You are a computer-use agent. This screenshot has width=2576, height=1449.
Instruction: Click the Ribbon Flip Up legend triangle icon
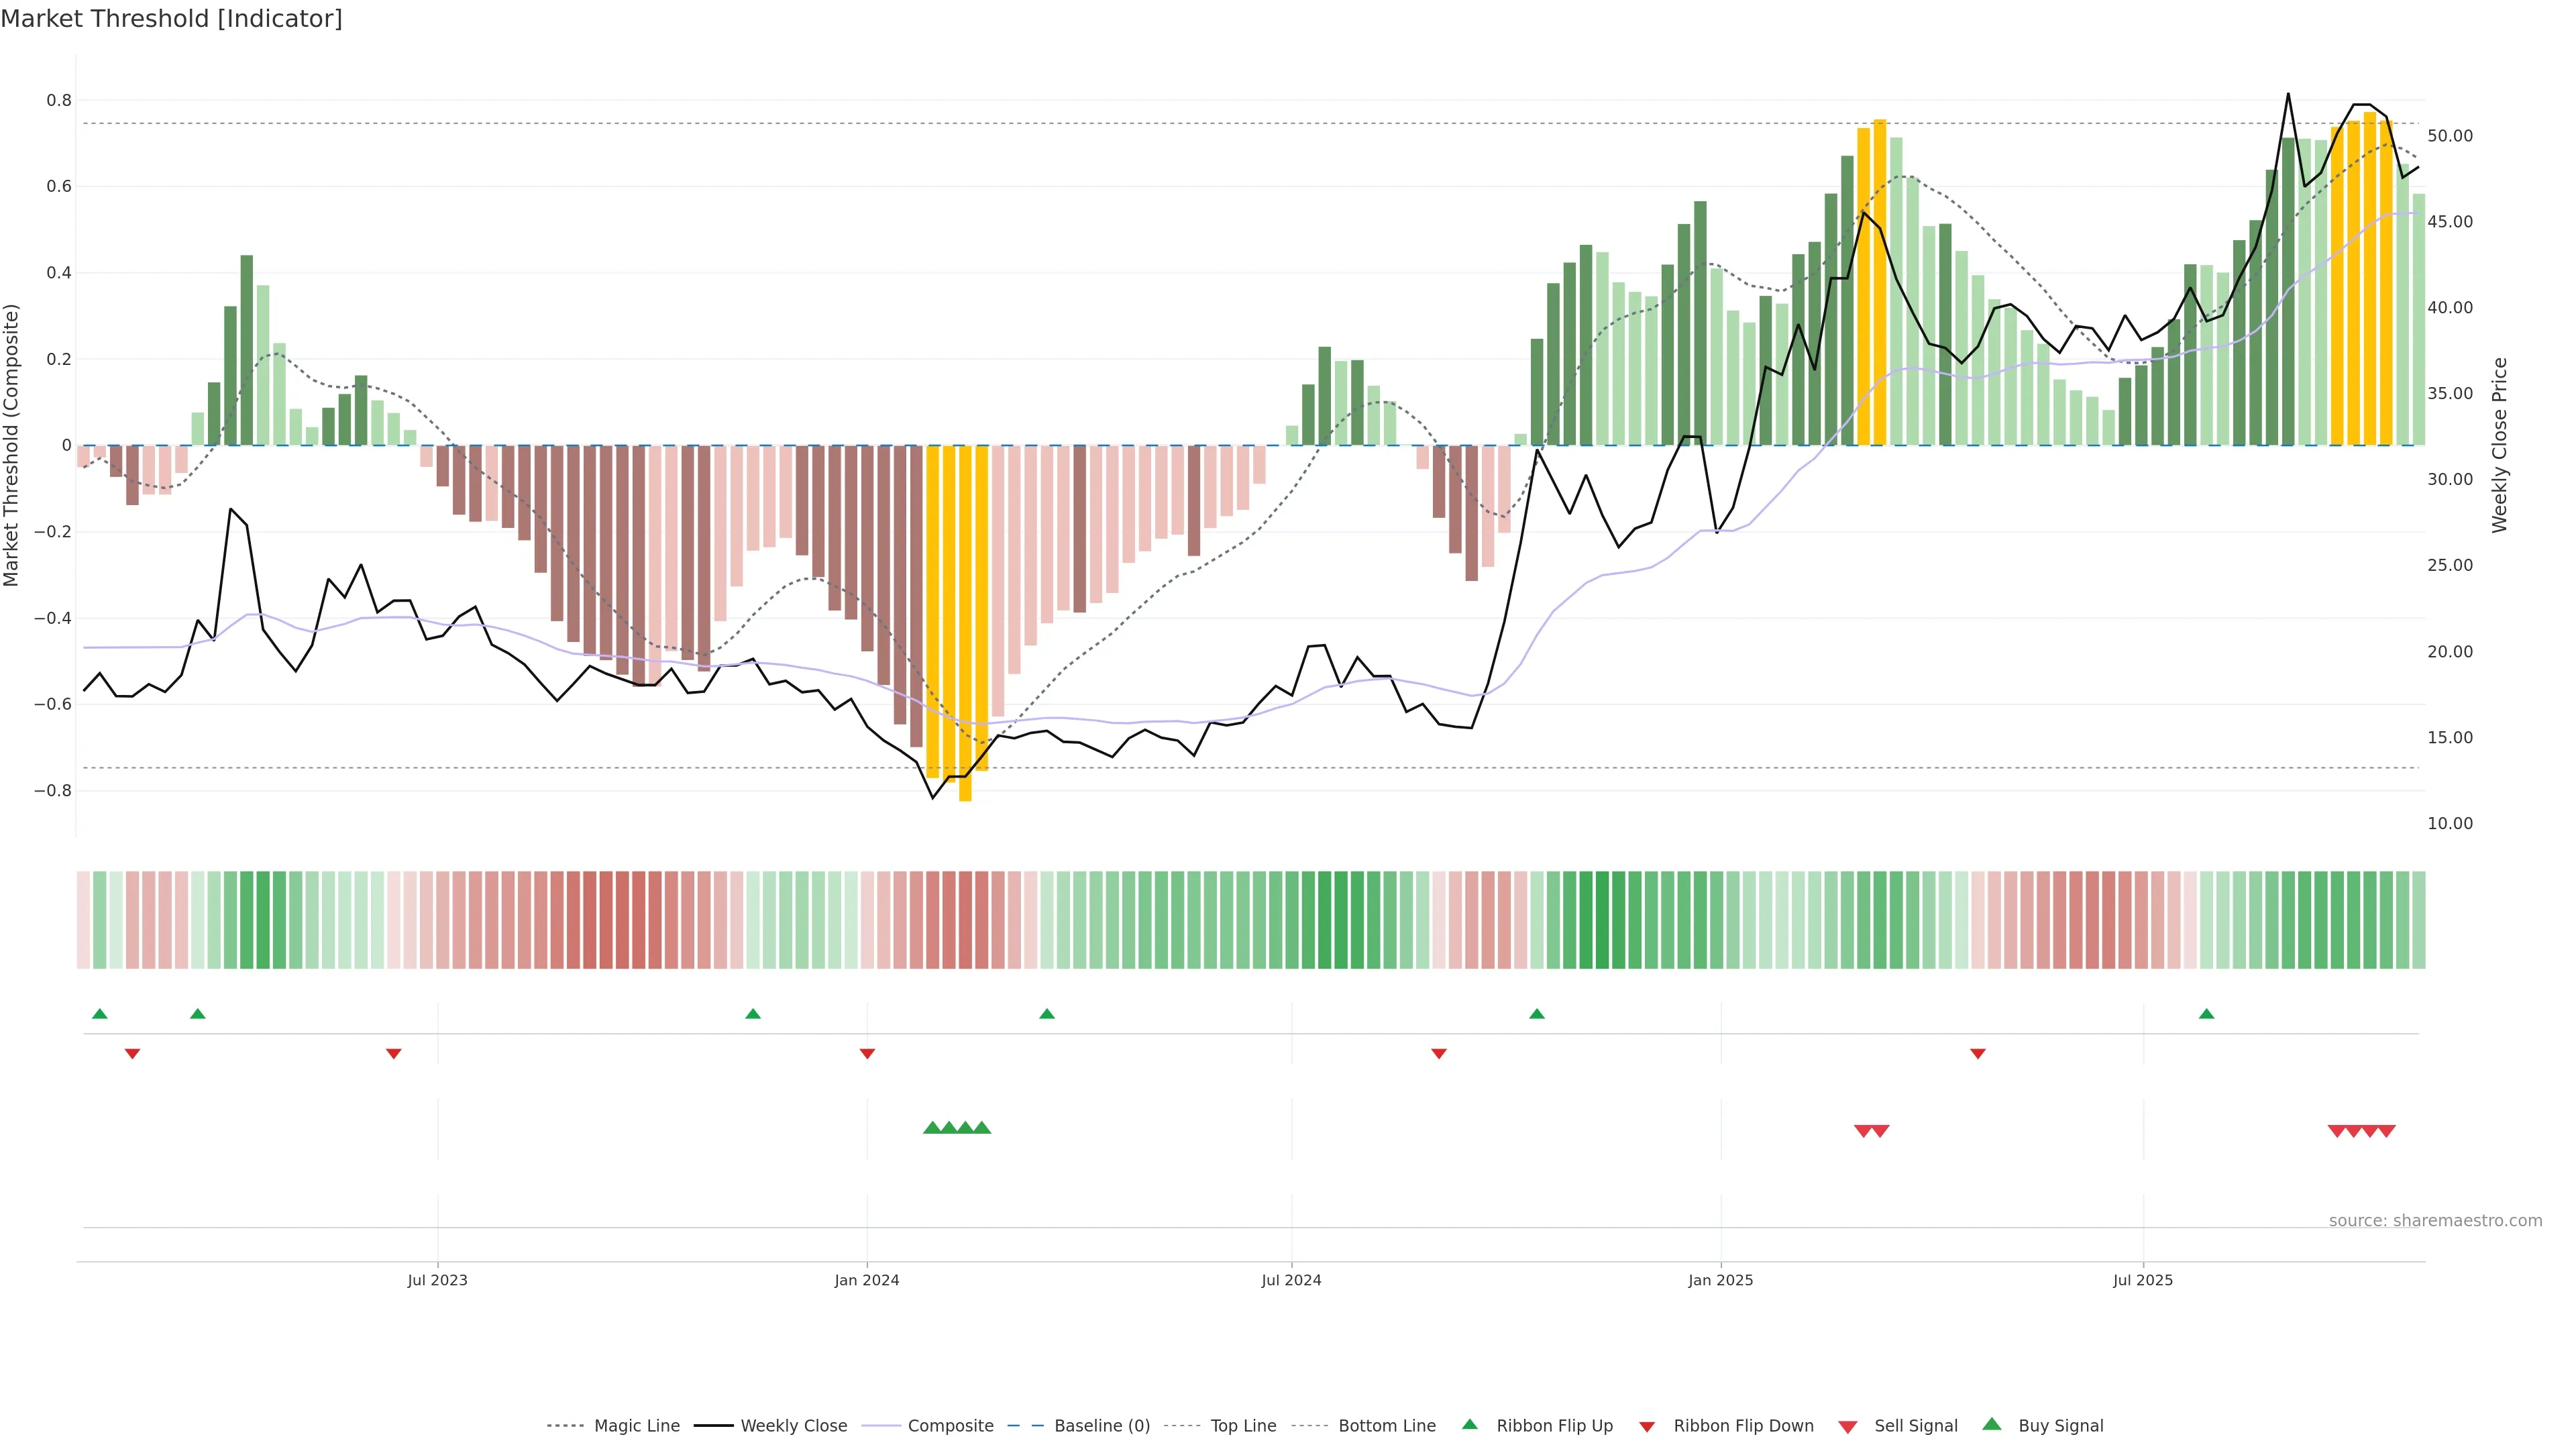pyautogui.click(x=1469, y=1424)
